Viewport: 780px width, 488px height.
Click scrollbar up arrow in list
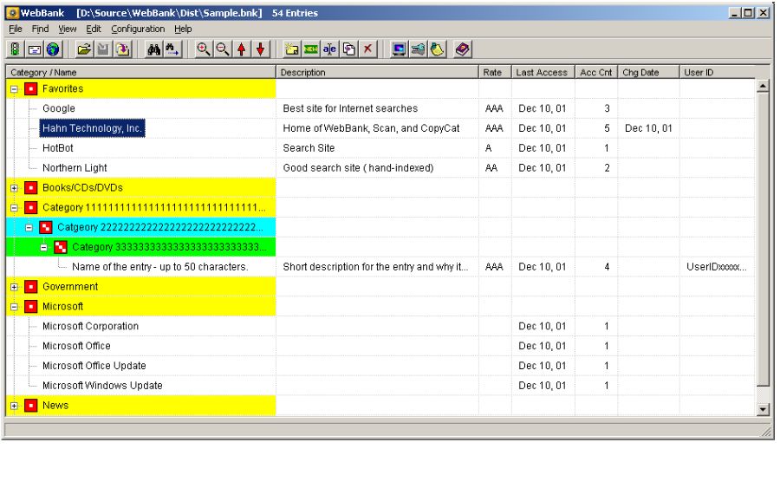(763, 86)
